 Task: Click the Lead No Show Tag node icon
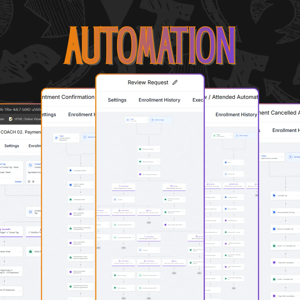226,197
